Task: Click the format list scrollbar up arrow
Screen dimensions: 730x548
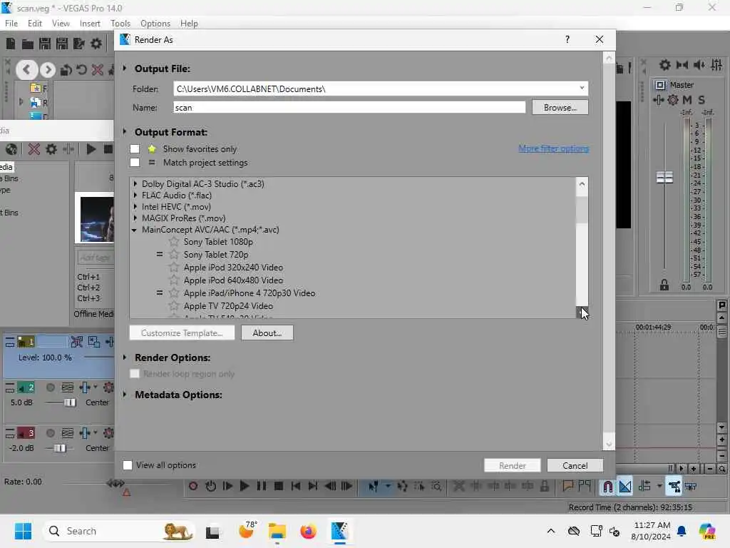Action: [x=582, y=184]
